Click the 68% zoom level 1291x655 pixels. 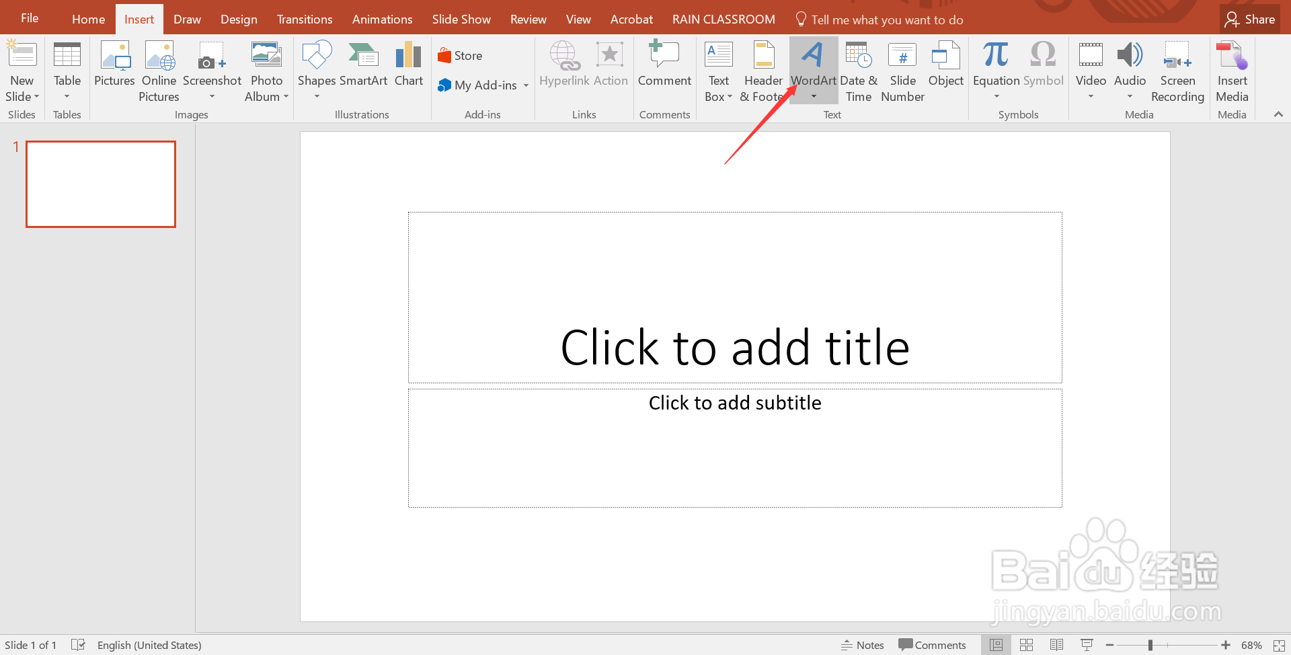click(x=1251, y=645)
